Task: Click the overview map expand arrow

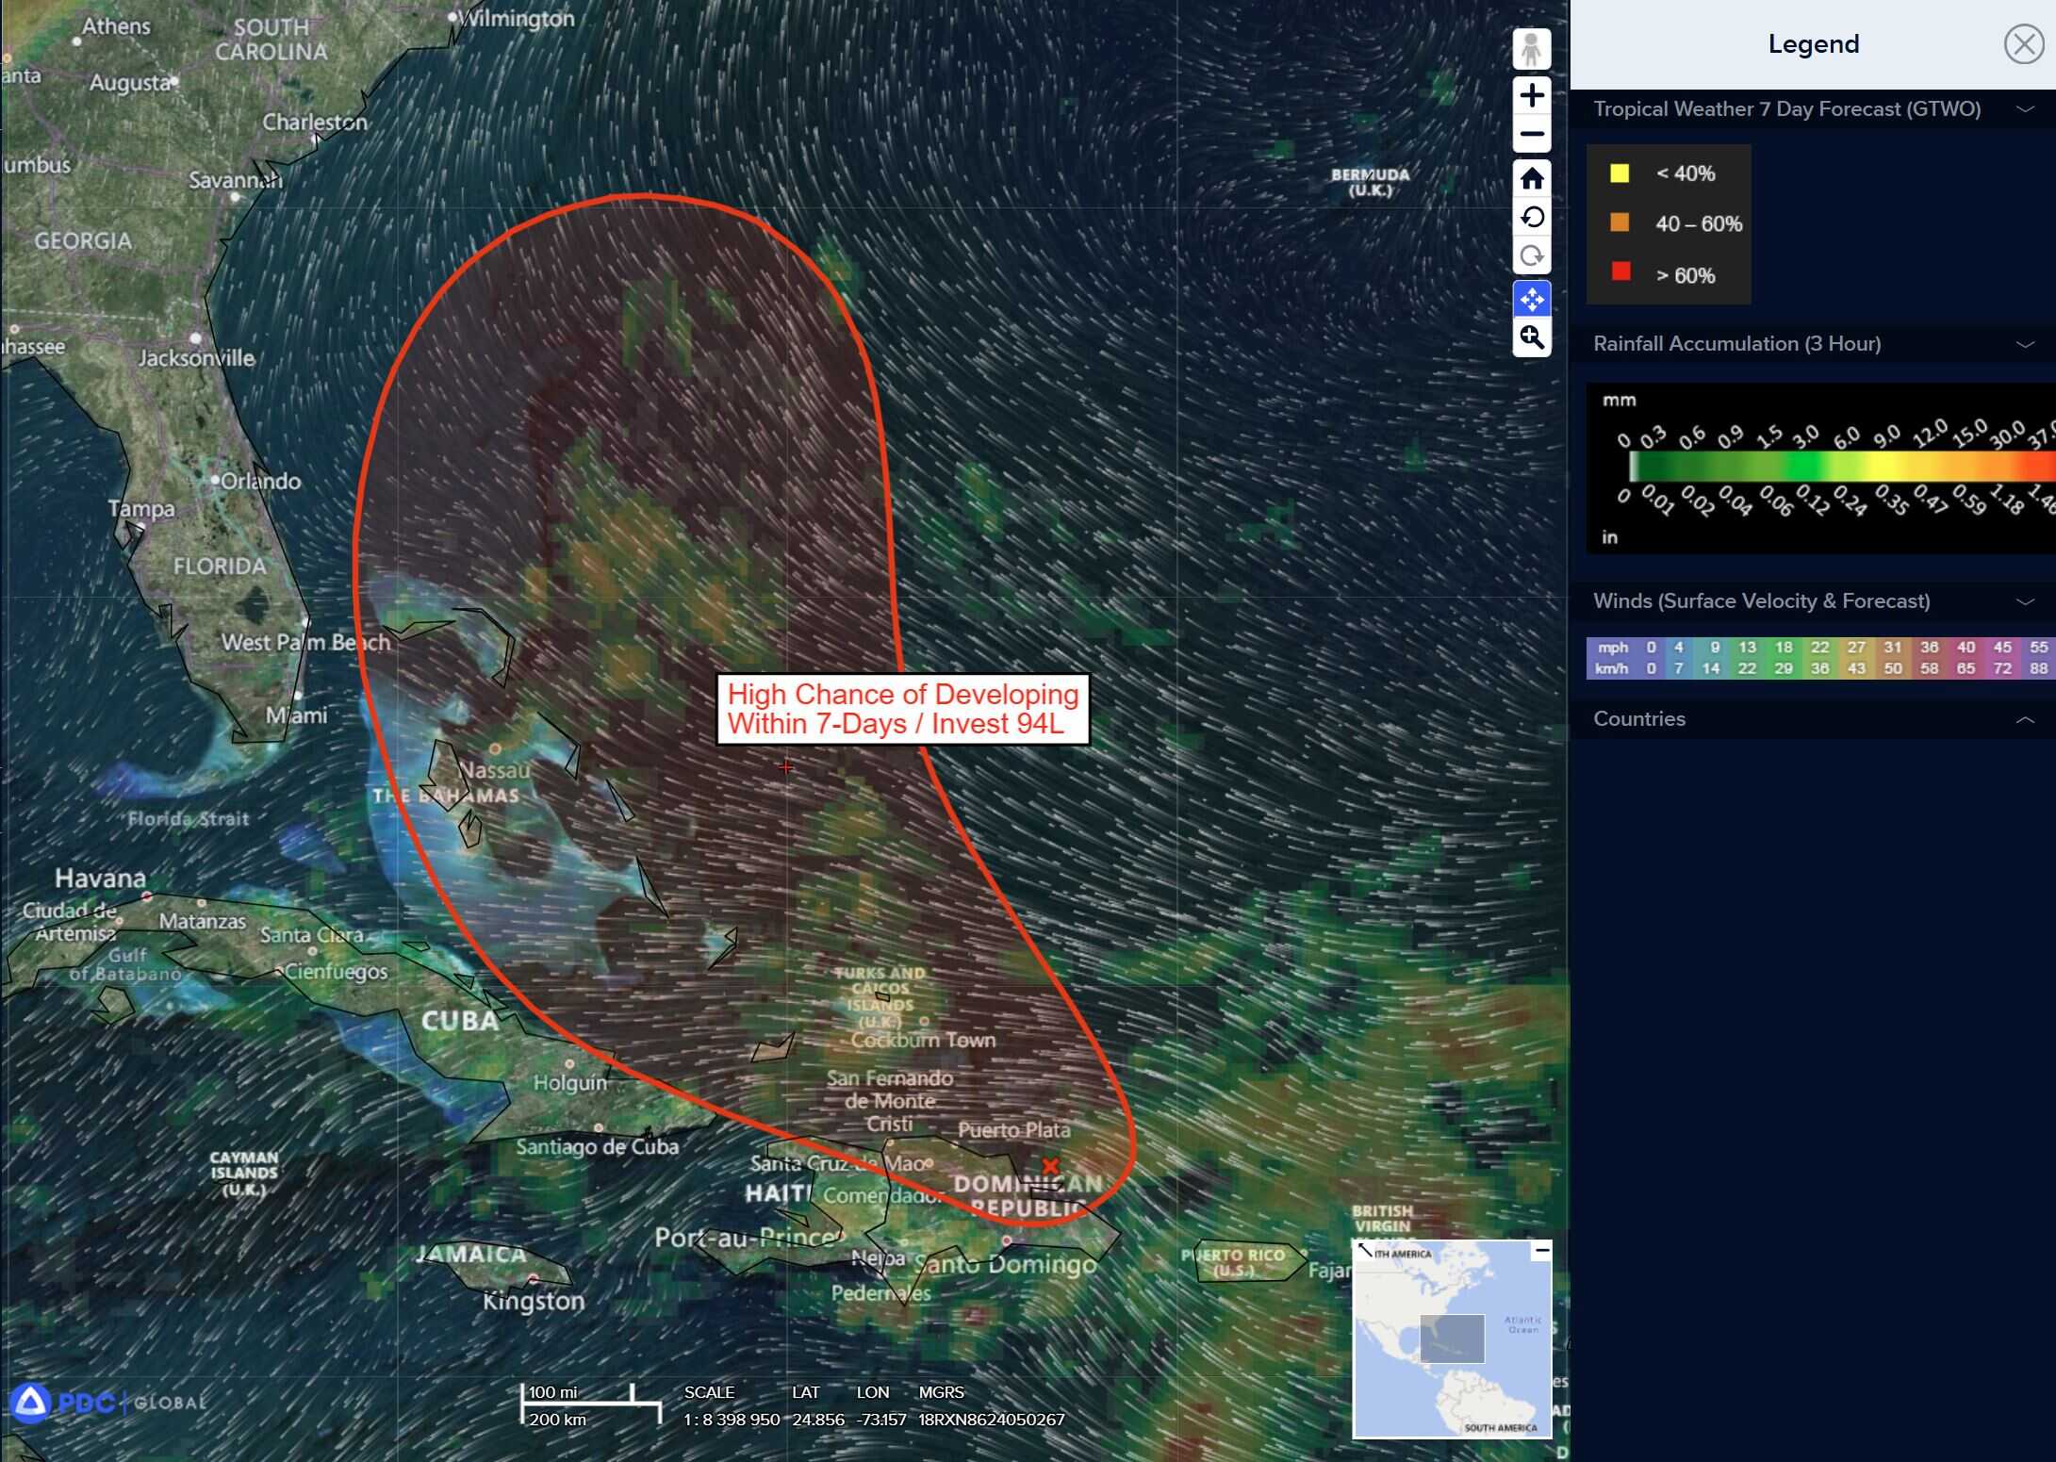Action: click(1365, 1251)
